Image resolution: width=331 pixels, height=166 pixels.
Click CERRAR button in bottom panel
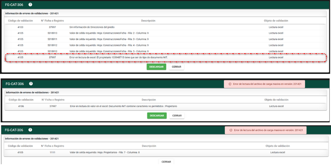point(166,162)
